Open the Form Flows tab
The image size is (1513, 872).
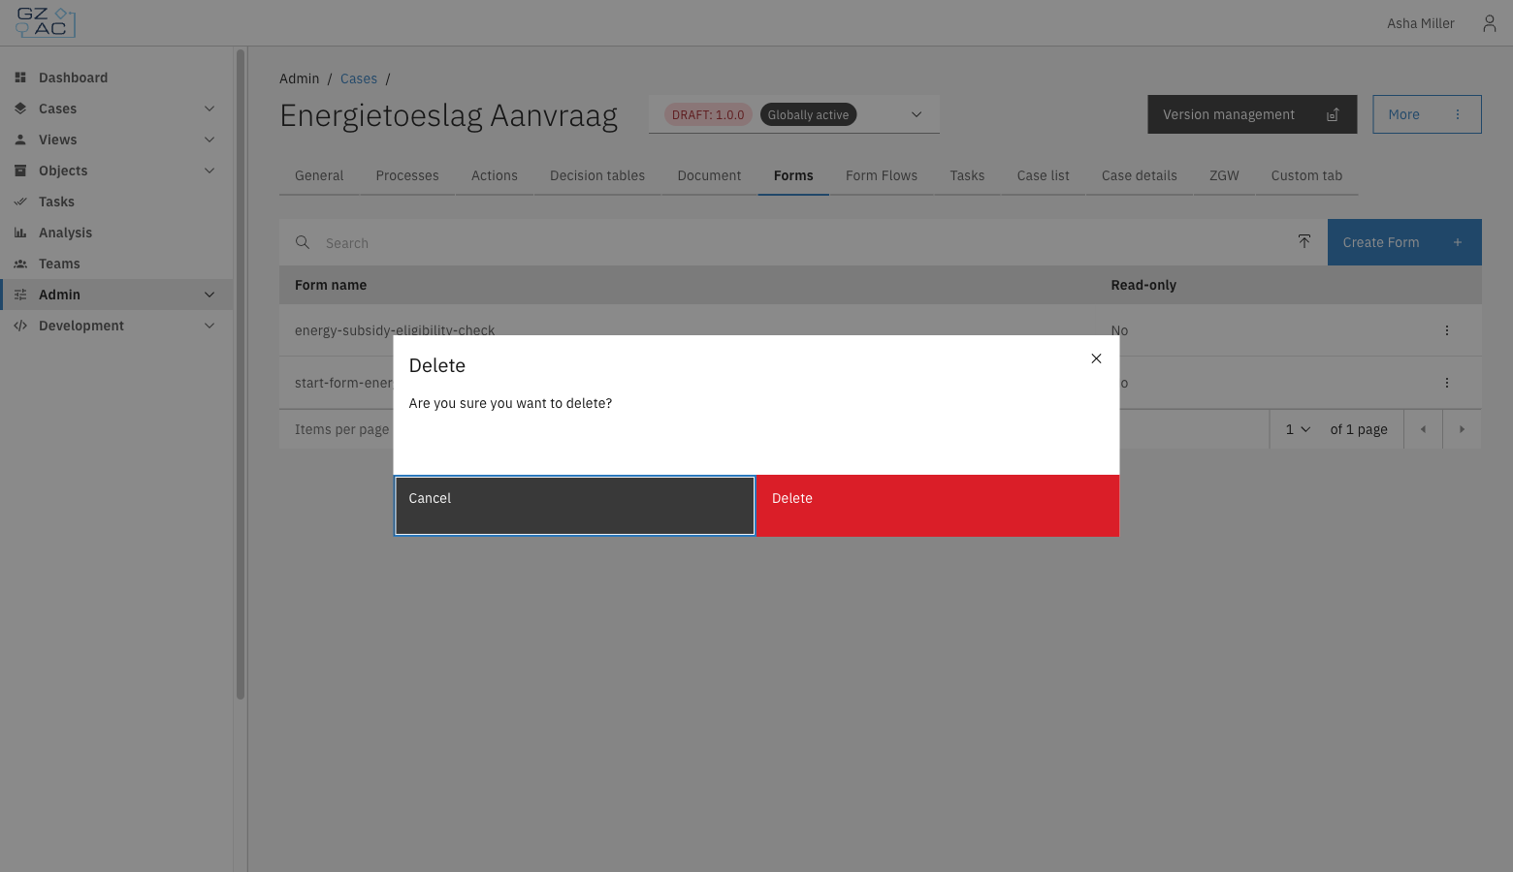point(882,175)
